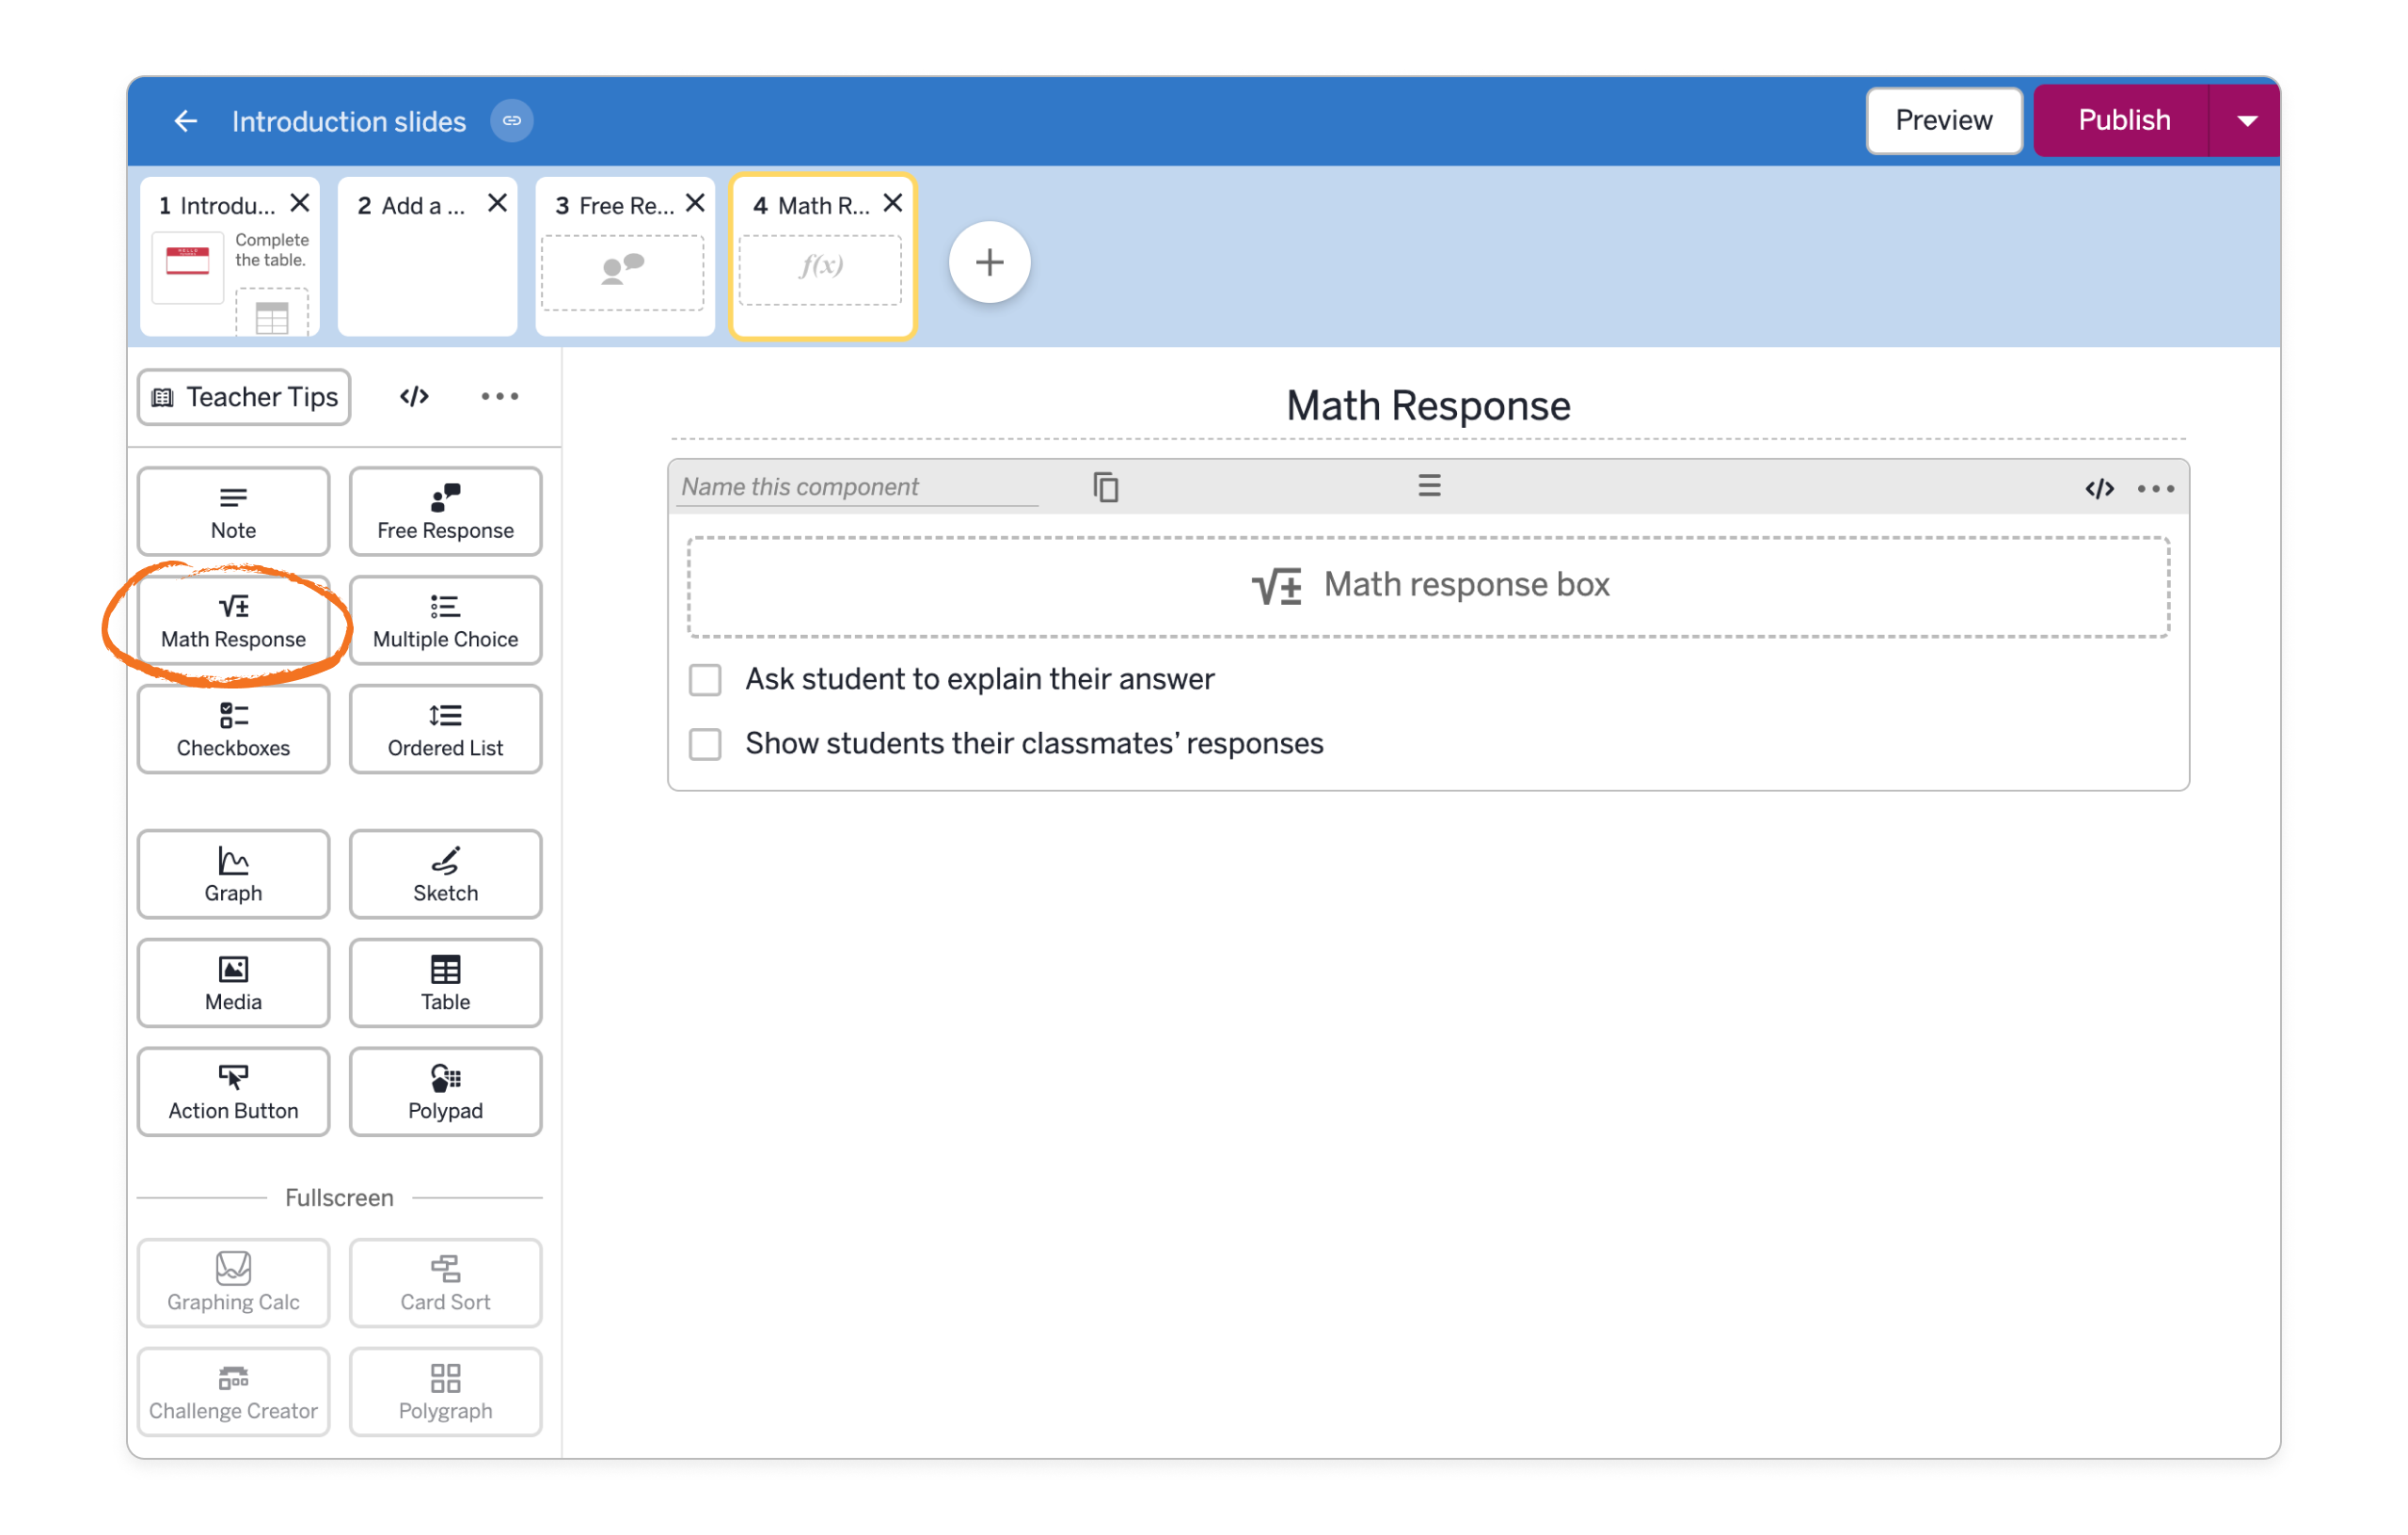Add a Math Response component
Image resolution: width=2408 pixels, height=1535 pixels.
coord(233,621)
